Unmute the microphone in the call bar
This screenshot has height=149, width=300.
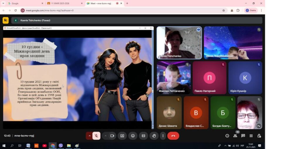coord(96,136)
